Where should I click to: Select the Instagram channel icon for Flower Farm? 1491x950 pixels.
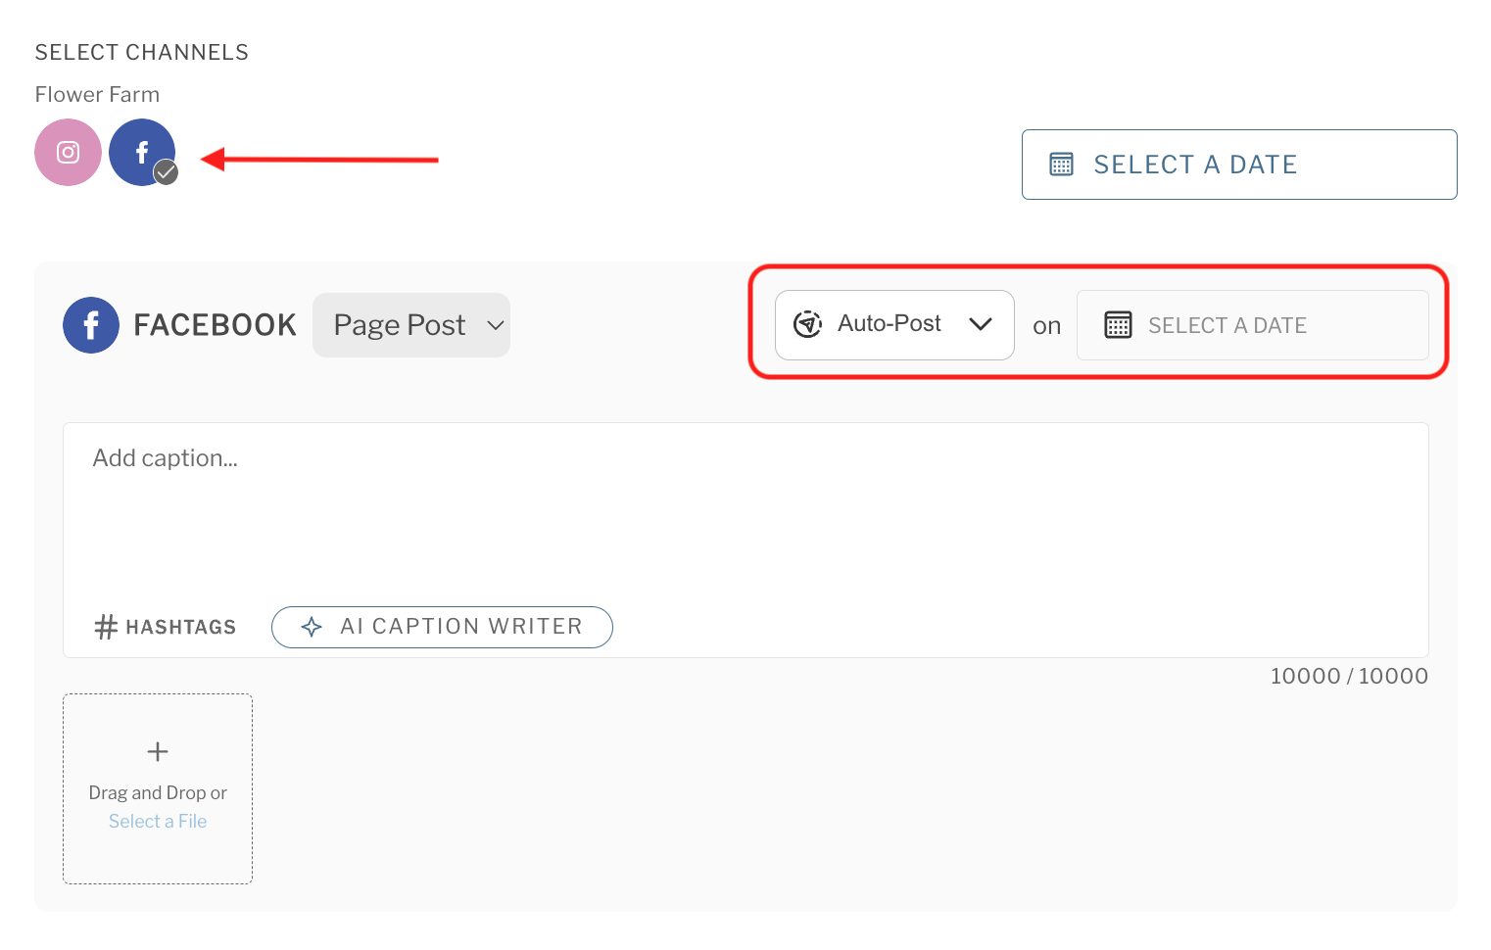68,152
